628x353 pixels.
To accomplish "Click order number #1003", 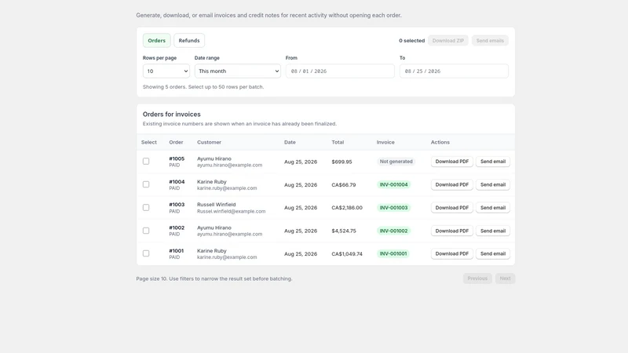I will [x=177, y=205].
